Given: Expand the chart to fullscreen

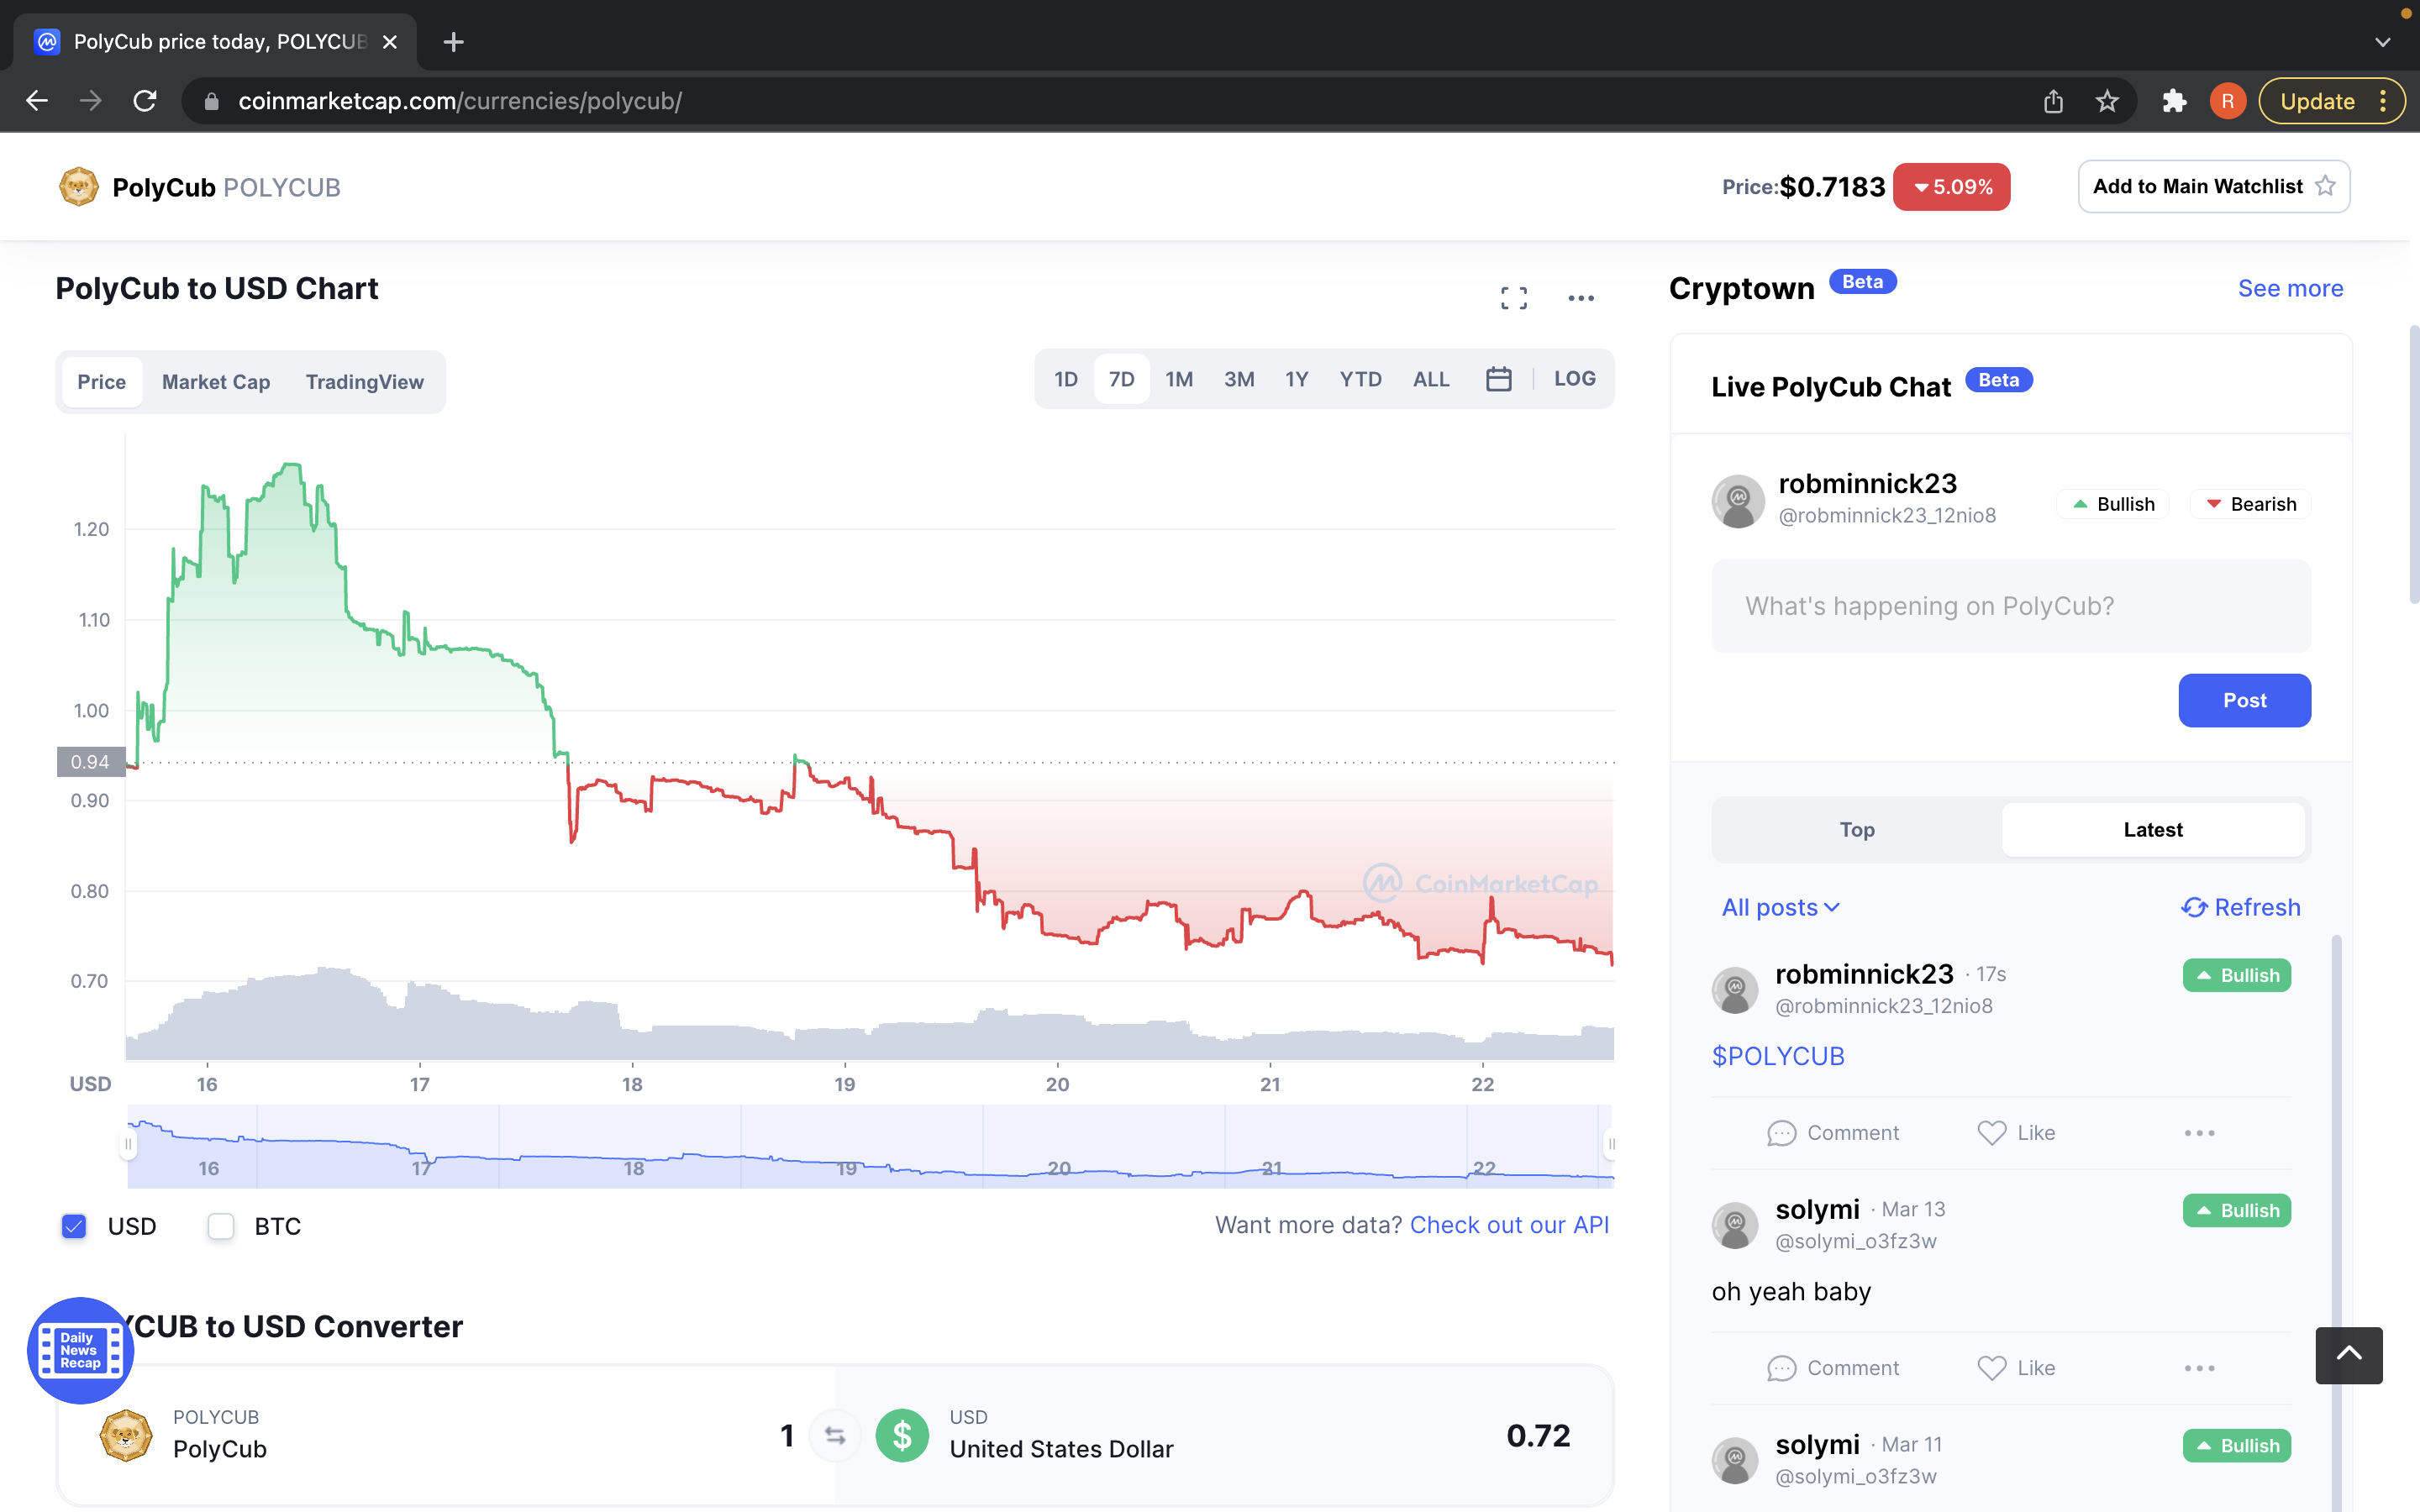Looking at the screenshot, I should [x=1514, y=298].
